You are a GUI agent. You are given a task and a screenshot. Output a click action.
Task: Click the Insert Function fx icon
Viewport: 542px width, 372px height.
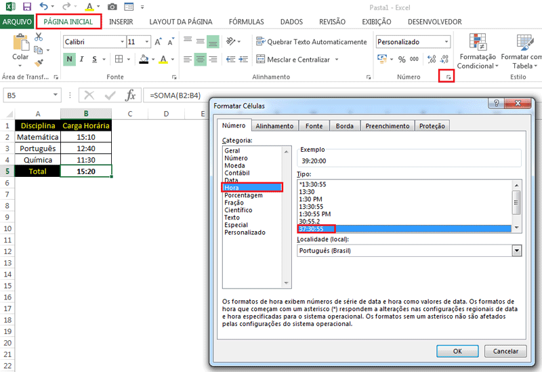pyautogui.click(x=131, y=96)
